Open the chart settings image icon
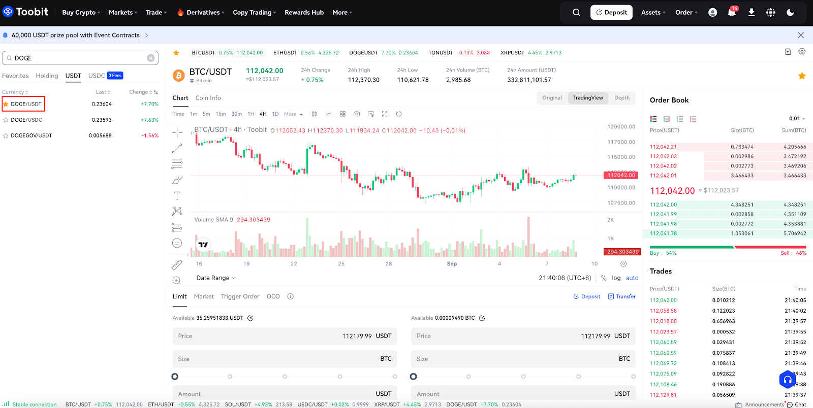This screenshot has width=813, height=408. [371, 114]
